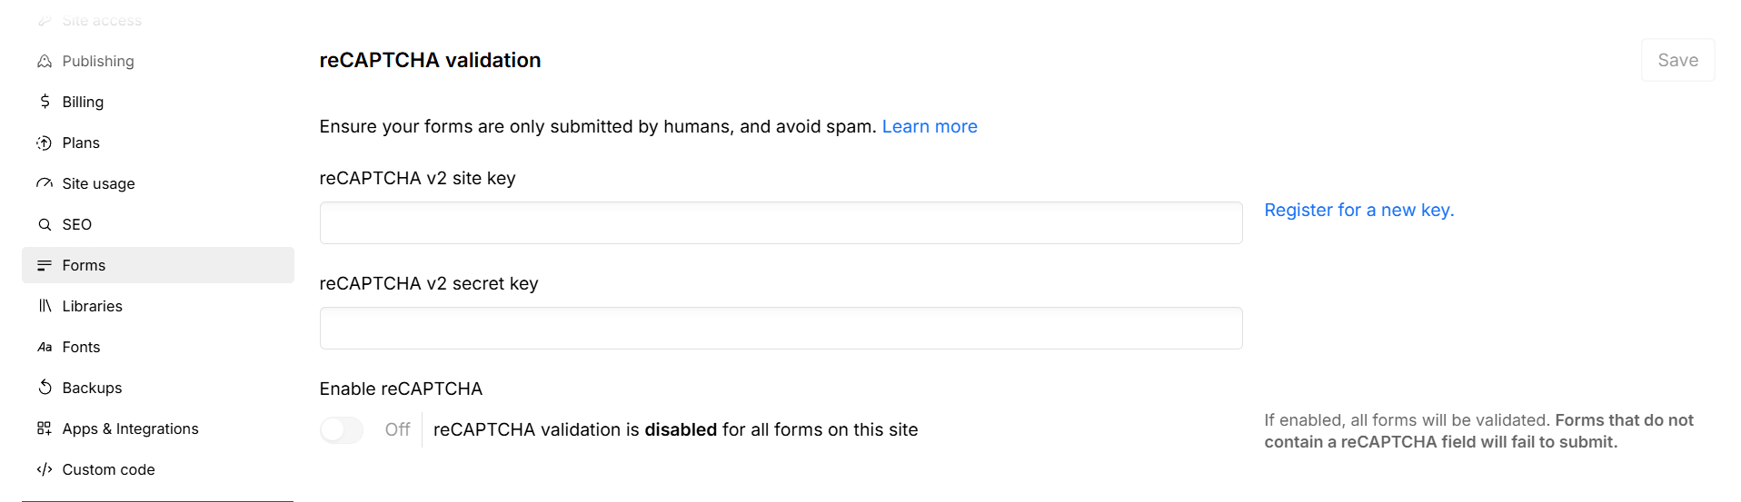Click the Apps & Integrations grid icon
This screenshot has height=502, width=1741.
(x=45, y=428)
